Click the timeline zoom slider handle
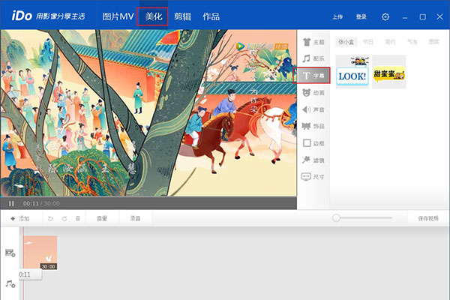Image resolution: width=450 pixels, height=300 pixels. [336, 218]
